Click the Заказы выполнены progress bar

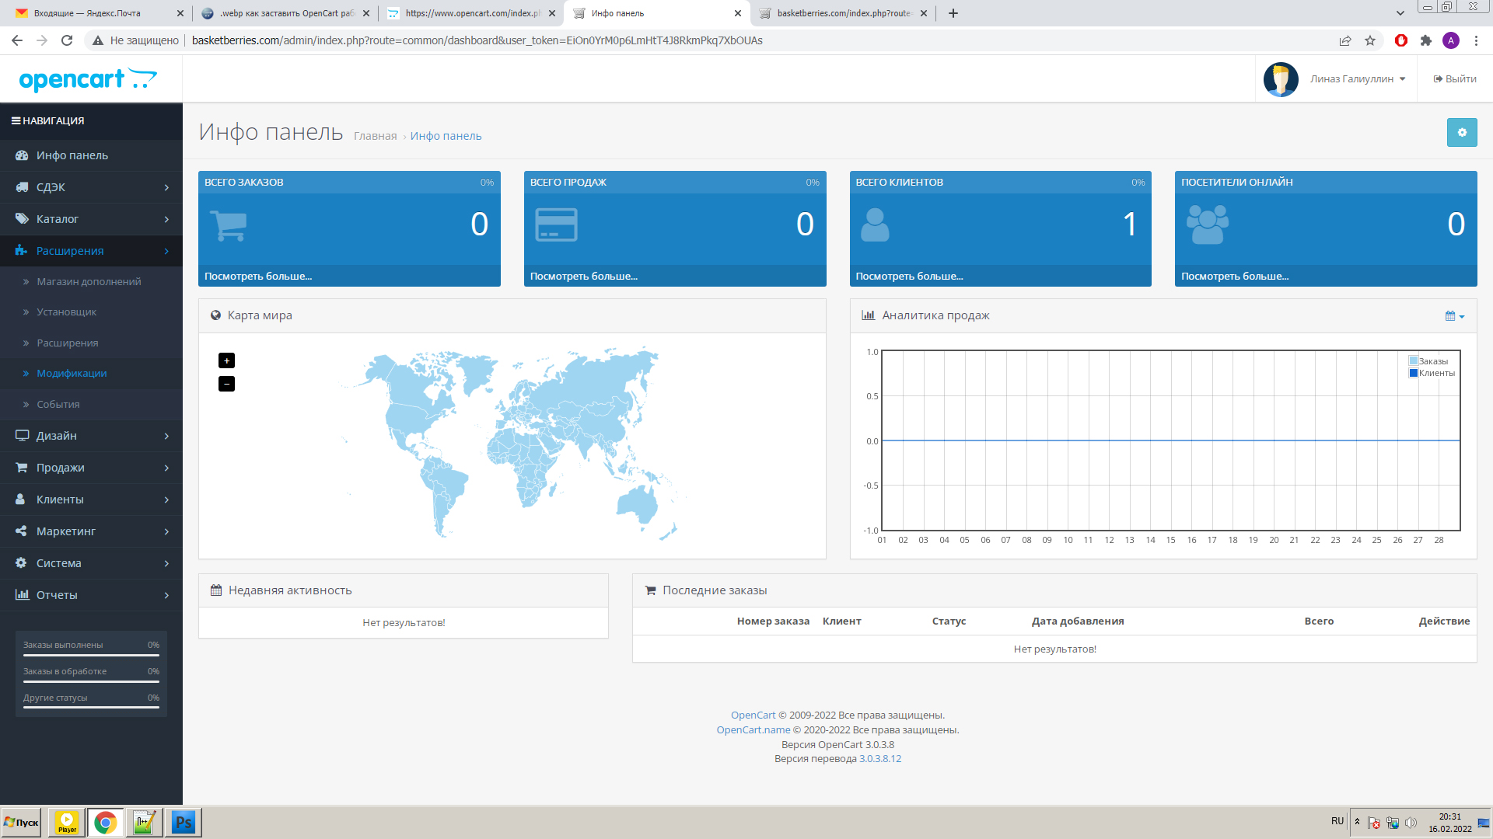pyautogui.click(x=91, y=655)
